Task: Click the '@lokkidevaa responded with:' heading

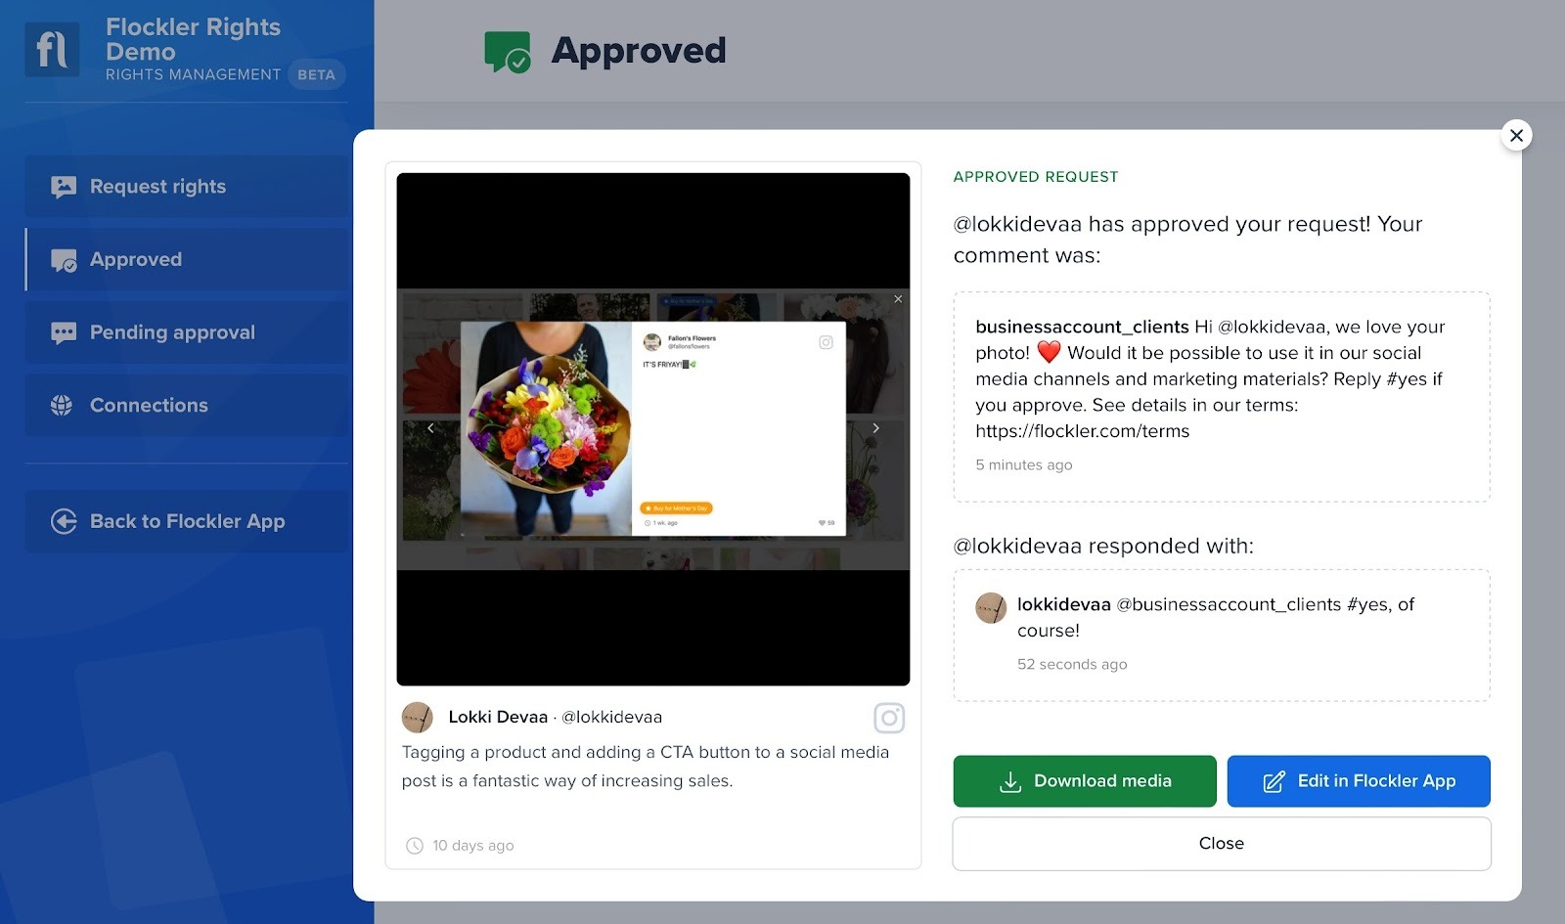Action: tap(1103, 546)
